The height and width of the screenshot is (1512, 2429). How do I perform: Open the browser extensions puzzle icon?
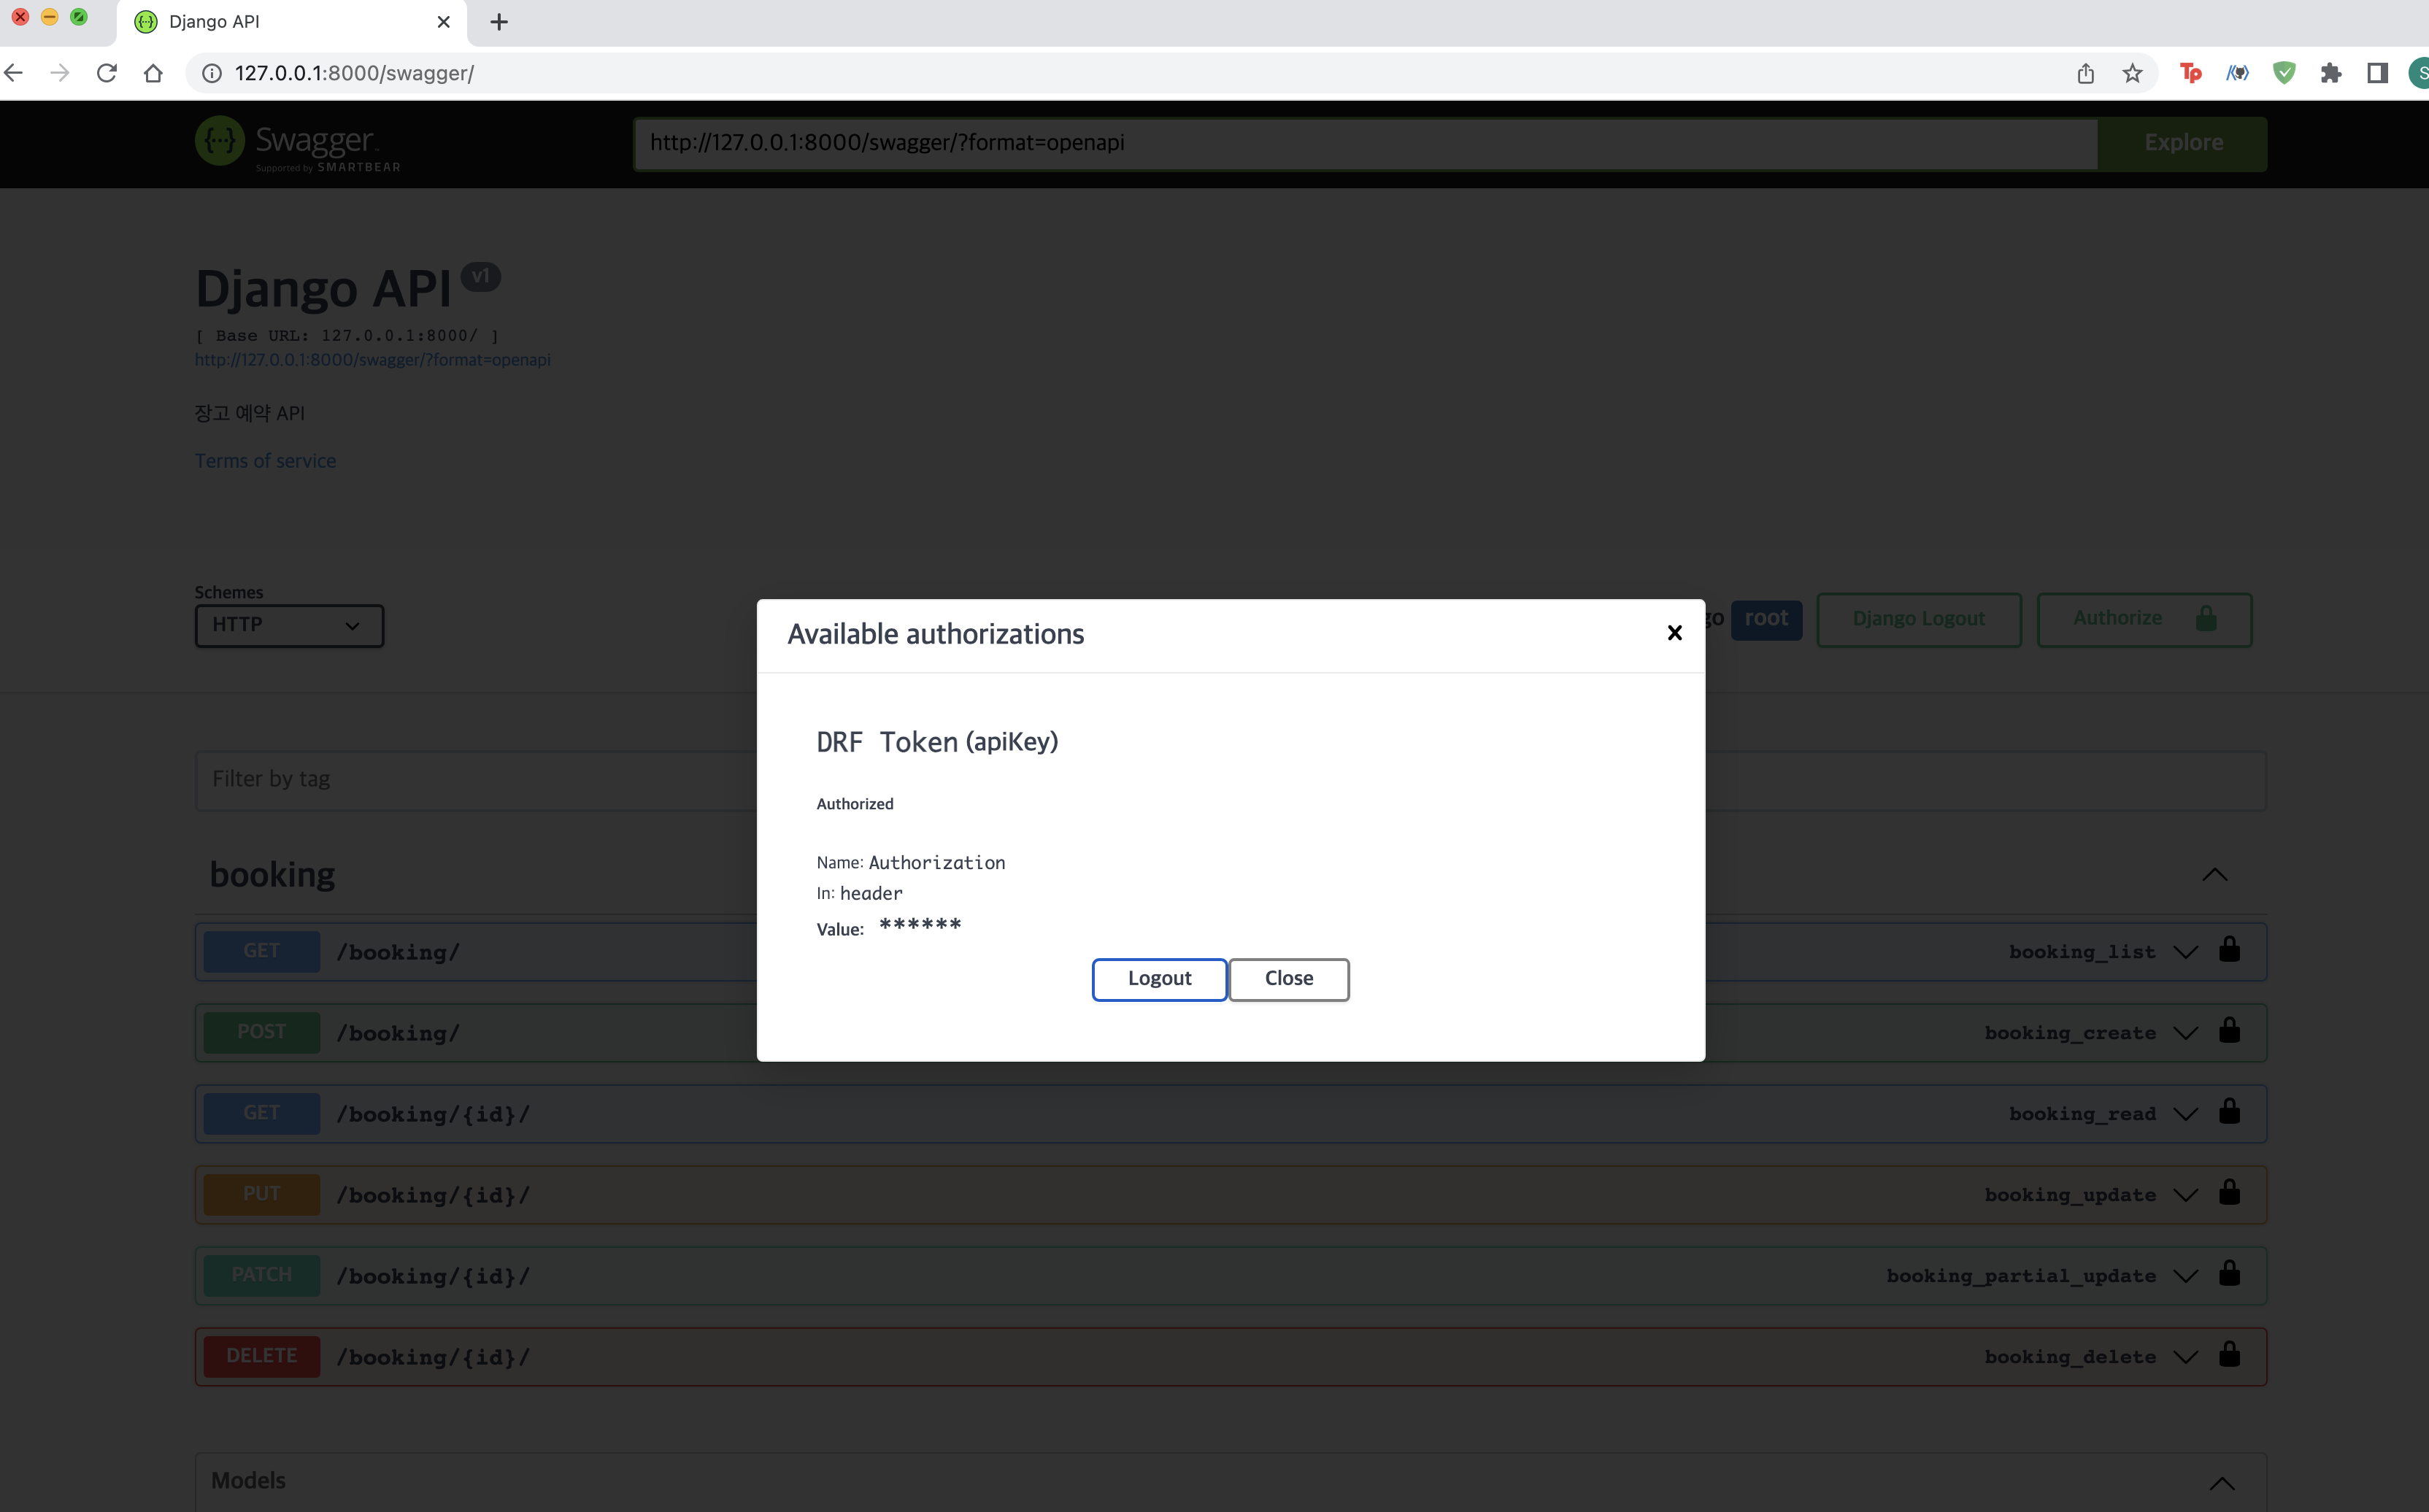click(x=2330, y=73)
